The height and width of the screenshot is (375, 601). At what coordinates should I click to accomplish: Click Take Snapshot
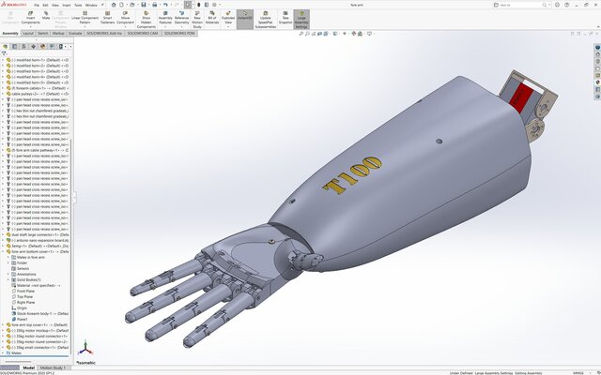tap(285, 18)
